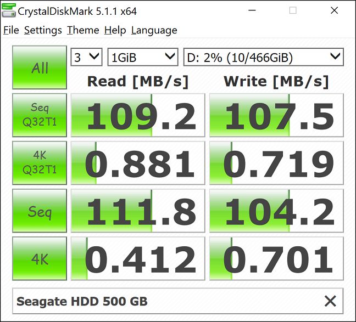Click the CrystalDiskMark app icon in title bar
This screenshot has height=322, width=356.
click(x=9, y=11)
